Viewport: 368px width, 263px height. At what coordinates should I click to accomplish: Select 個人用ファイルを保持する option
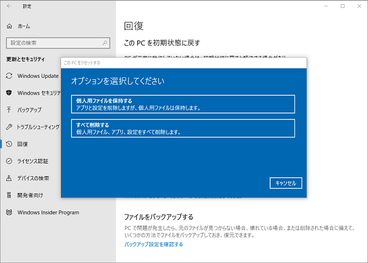183,104
